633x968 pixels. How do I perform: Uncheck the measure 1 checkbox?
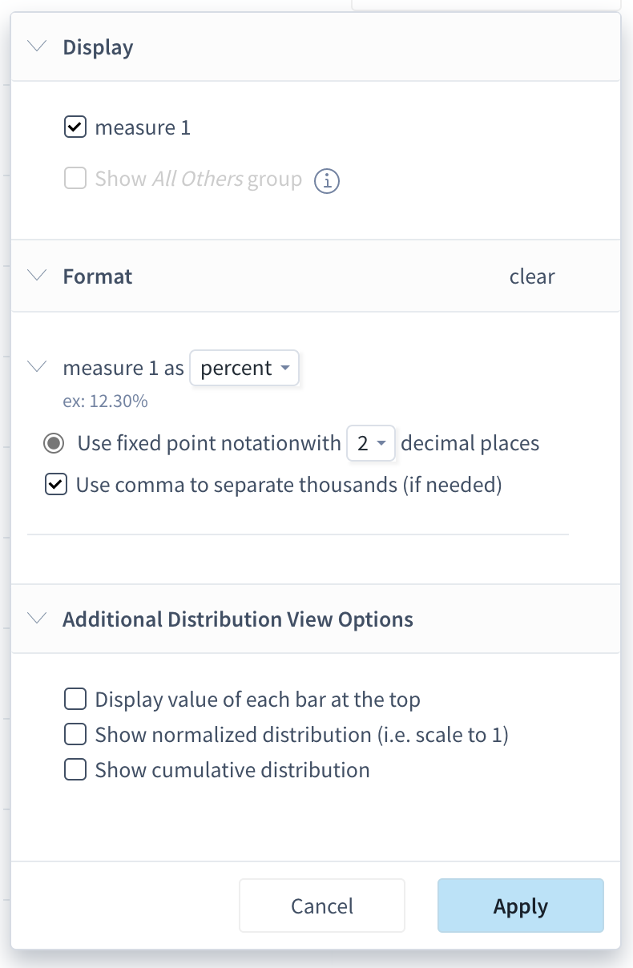(75, 127)
